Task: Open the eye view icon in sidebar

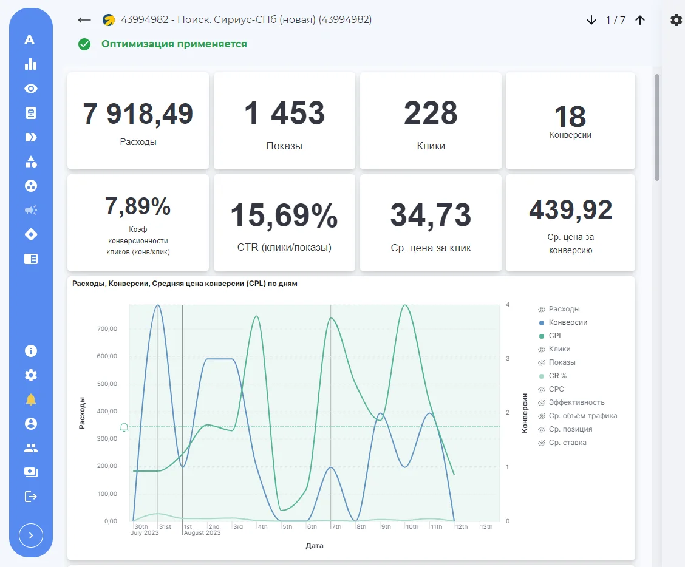Action: 30,89
